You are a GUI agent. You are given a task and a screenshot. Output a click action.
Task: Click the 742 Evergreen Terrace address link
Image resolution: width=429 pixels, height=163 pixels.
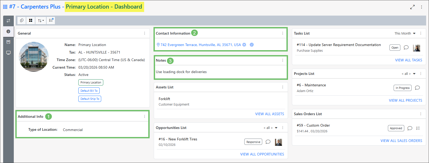click(200, 45)
